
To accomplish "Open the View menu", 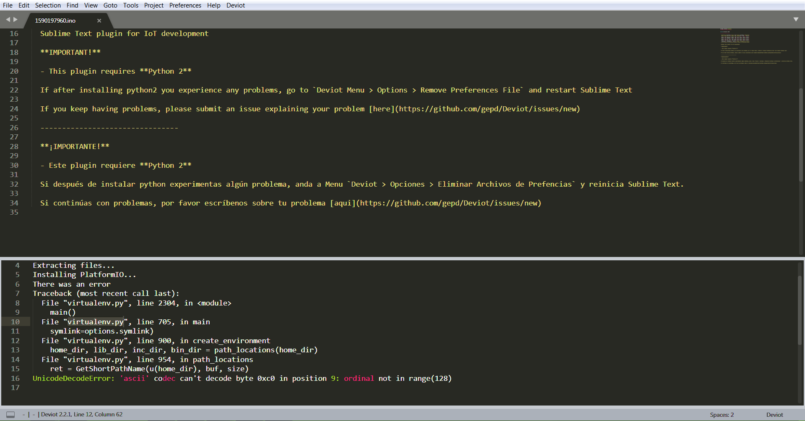I will tap(91, 5).
